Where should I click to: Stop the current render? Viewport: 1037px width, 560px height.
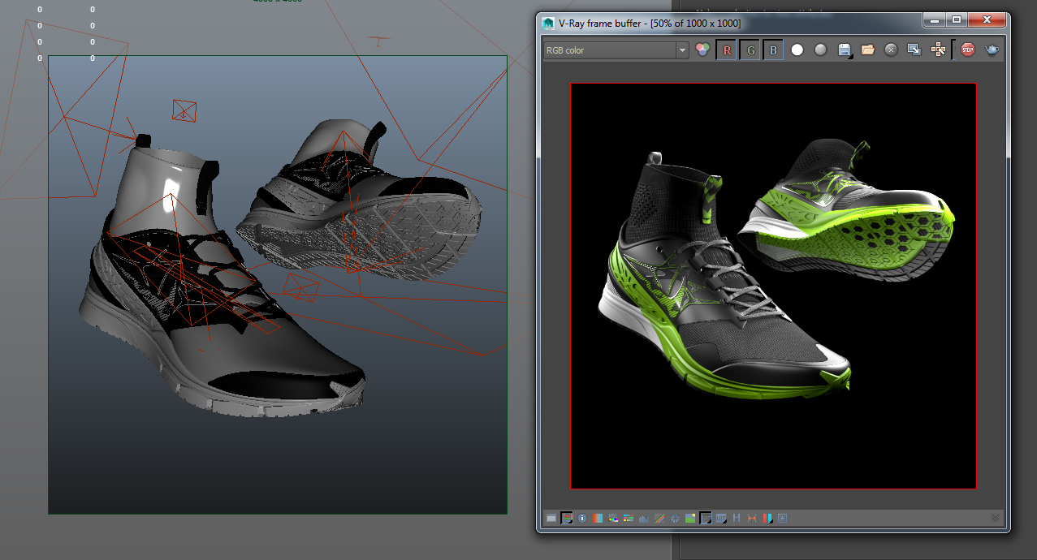click(x=968, y=50)
